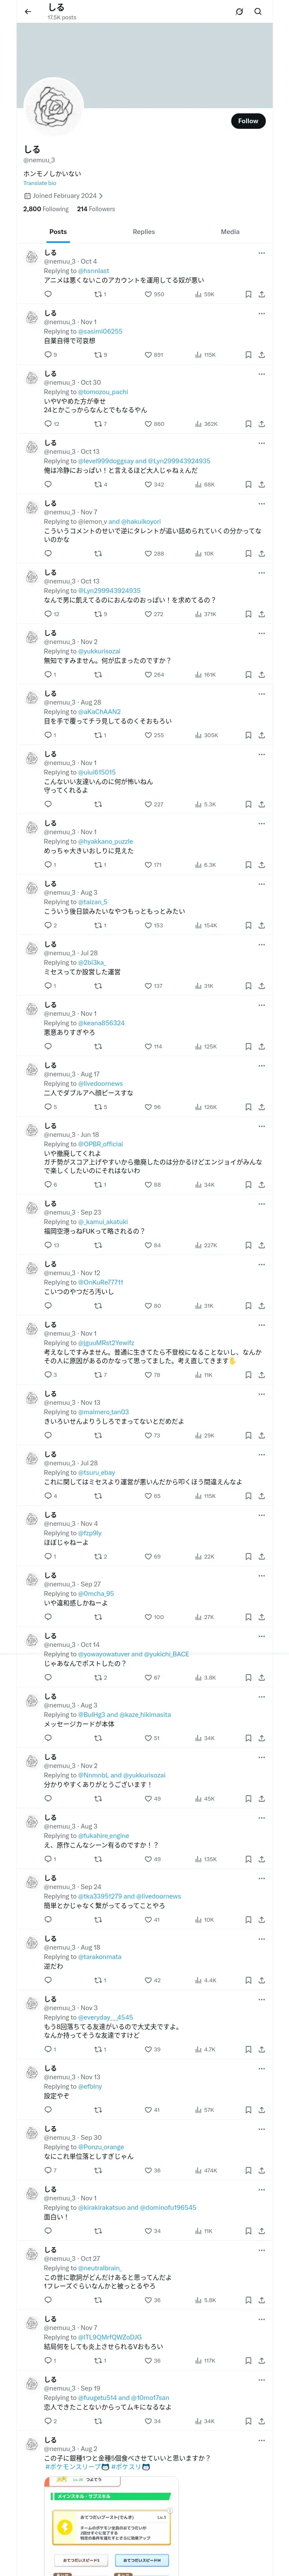This screenshot has height=2576, width=289.
Task: Switch to the Replies tab
Action: tap(143, 232)
